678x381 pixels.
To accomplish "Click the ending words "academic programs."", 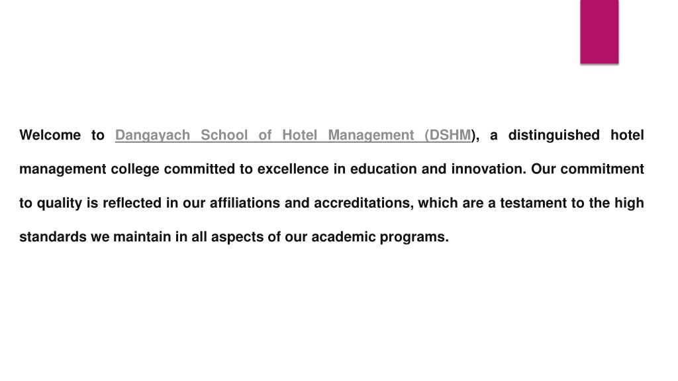I will tap(380, 237).
